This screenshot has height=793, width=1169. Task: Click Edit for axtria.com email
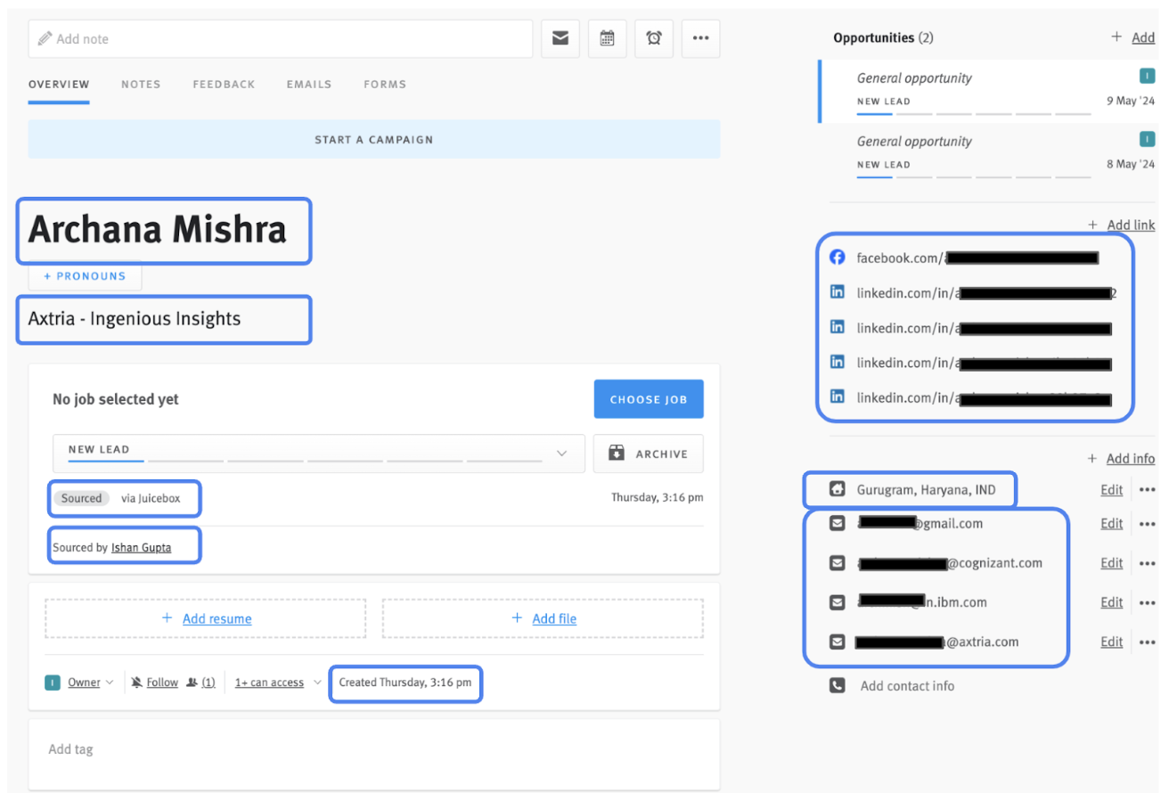1111,642
